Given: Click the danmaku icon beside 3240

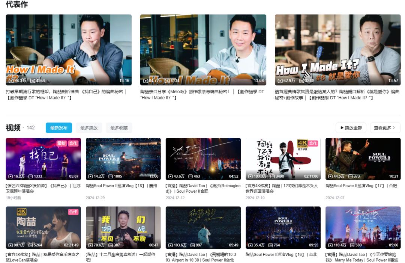Looking at the screenshot, I should 301,81.
